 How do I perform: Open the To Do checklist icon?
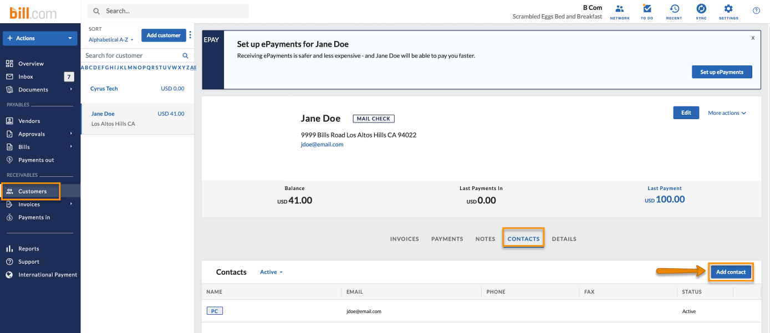(647, 11)
